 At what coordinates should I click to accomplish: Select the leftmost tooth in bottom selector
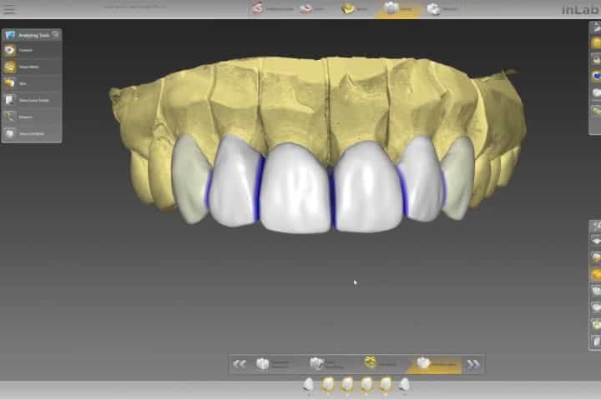coord(308,385)
